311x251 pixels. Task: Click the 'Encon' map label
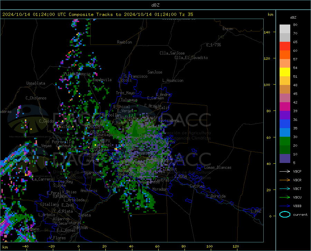pos(228,29)
